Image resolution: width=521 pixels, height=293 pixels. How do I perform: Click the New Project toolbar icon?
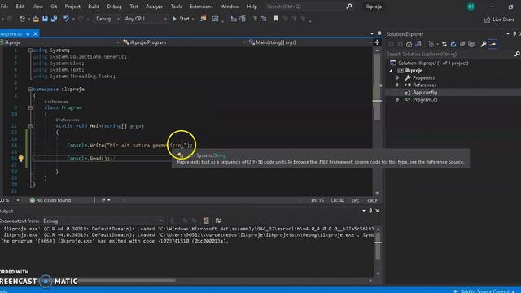click(22, 19)
